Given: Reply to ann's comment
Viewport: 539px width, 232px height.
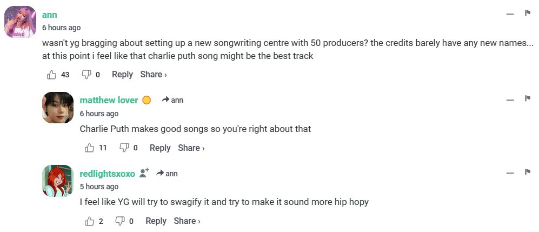Looking at the screenshot, I should click(122, 75).
